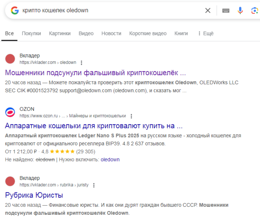
Task: Click the Финансовые юристы snippet text
Action: point(74,205)
